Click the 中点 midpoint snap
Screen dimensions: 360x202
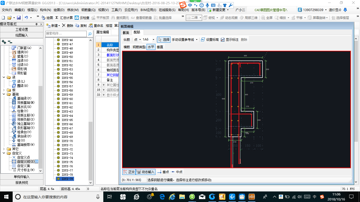177,172
